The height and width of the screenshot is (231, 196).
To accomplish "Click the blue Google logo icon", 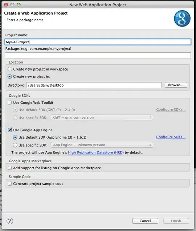I will [x=182, y=19].
